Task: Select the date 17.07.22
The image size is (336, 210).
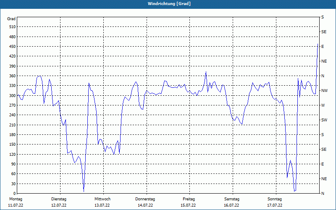Action: [x=275, y=205]
